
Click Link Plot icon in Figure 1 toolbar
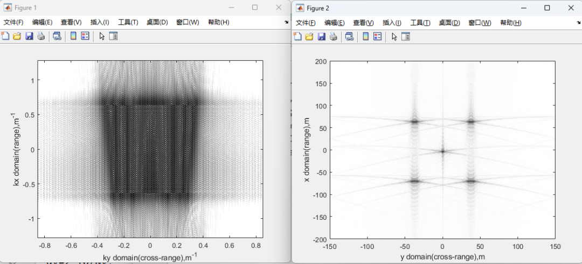[57, 36]
